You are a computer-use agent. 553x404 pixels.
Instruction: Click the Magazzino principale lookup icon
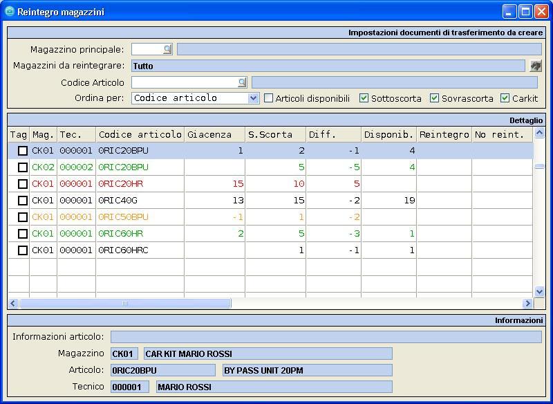(167, 49)
